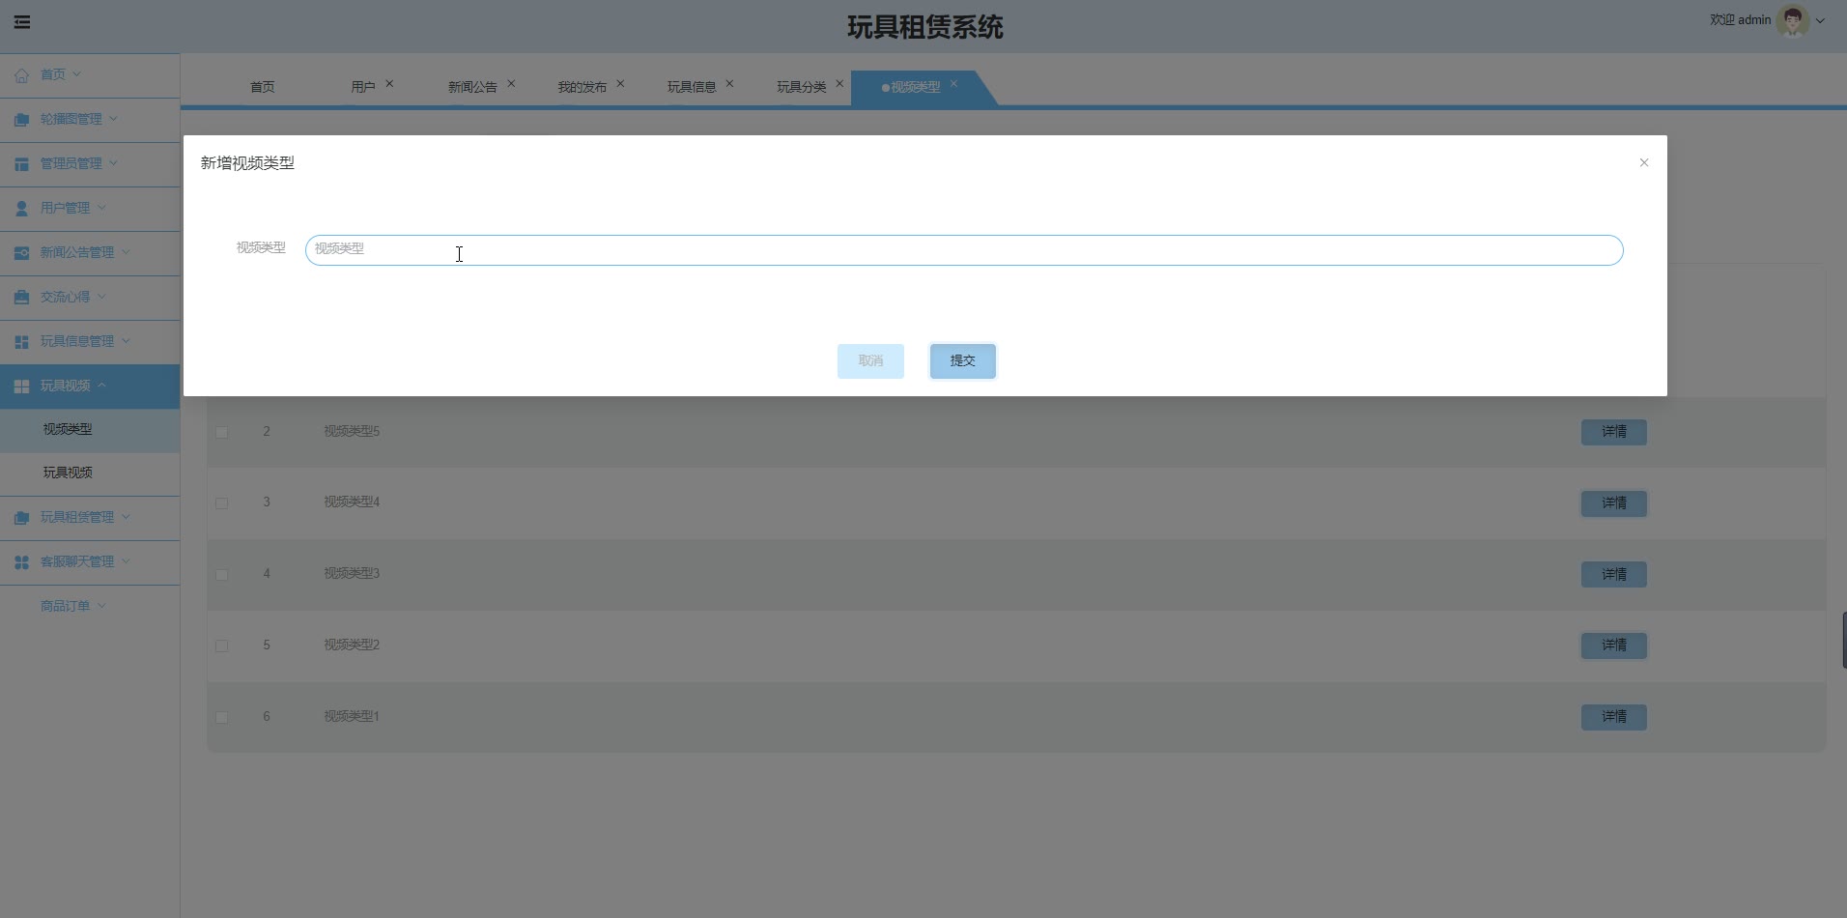1847x918 pixels.
Task: Click the 客服聊天管理 sidebar icon
Action: point(21,561)
